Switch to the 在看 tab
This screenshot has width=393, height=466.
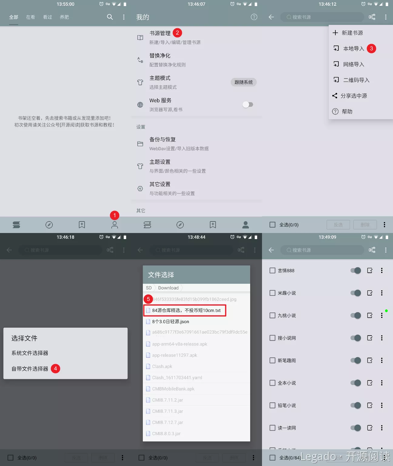(x=30, y=17)
